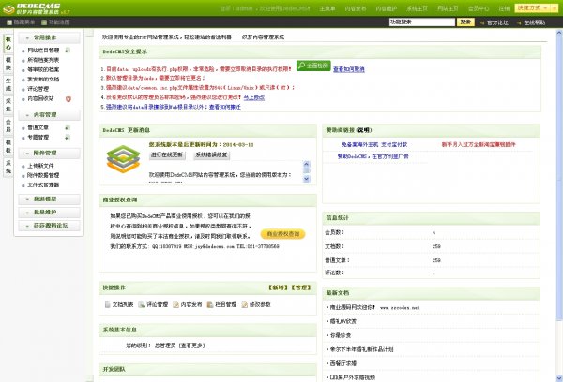Screen dimensions: 563x382
Task: Switch to the 采集 vertical tab
Action: click(8, 105)
